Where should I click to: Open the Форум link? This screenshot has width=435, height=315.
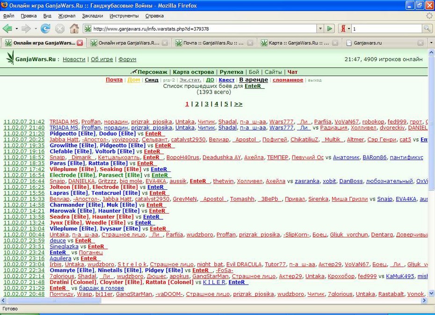(127, 59)
